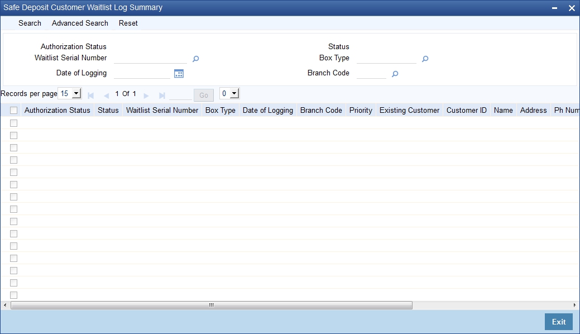This screenshot has height=334, width=580.
Task: Check the third row checkbox
Action: coord(14,147)
